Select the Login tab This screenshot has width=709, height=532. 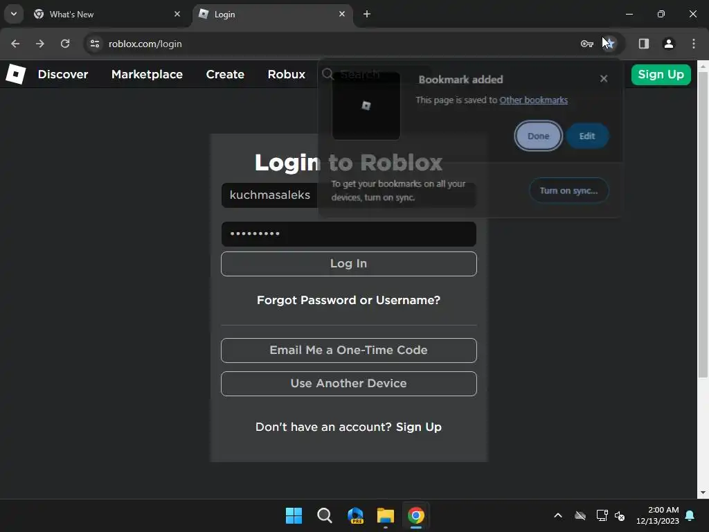click(272, 15)
